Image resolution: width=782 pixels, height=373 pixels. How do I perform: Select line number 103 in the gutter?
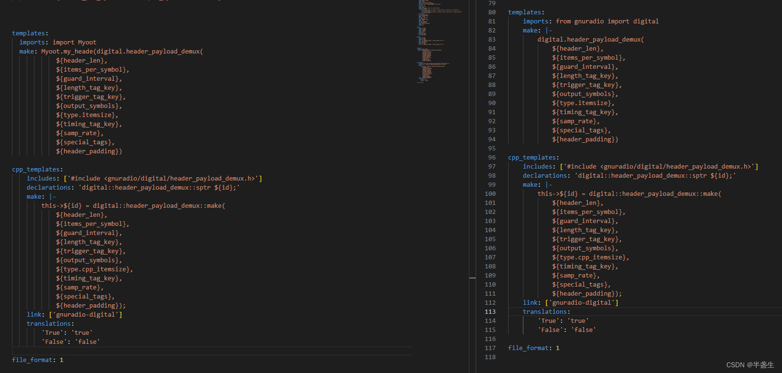(490, 221)
